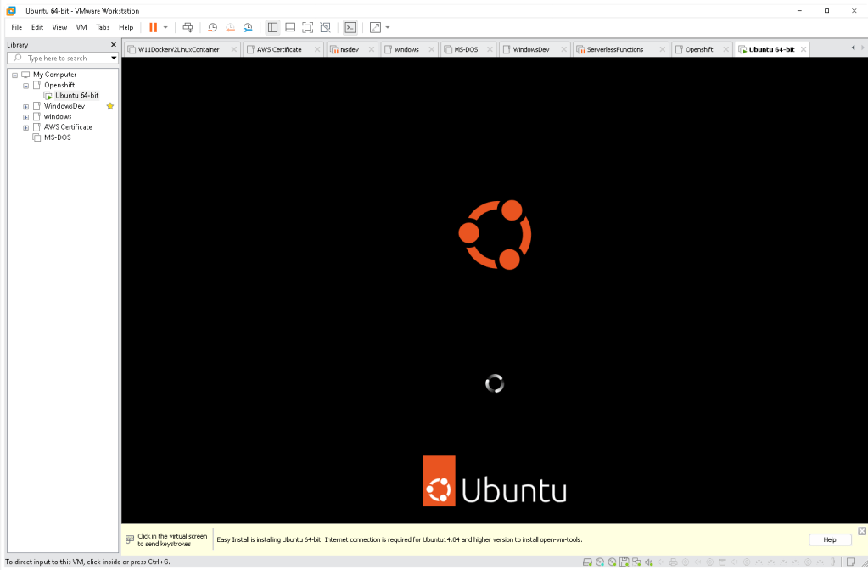The width and height of the screenshot is (868, 570).
Task: Take a snapshot of this virtual machine
Action: (213, 27)
